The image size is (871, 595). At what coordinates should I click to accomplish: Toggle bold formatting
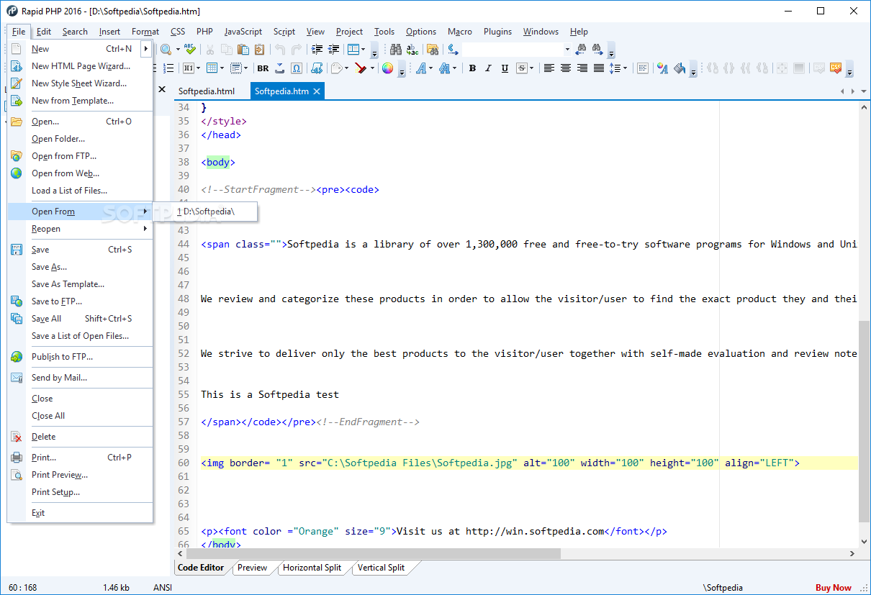472,68
